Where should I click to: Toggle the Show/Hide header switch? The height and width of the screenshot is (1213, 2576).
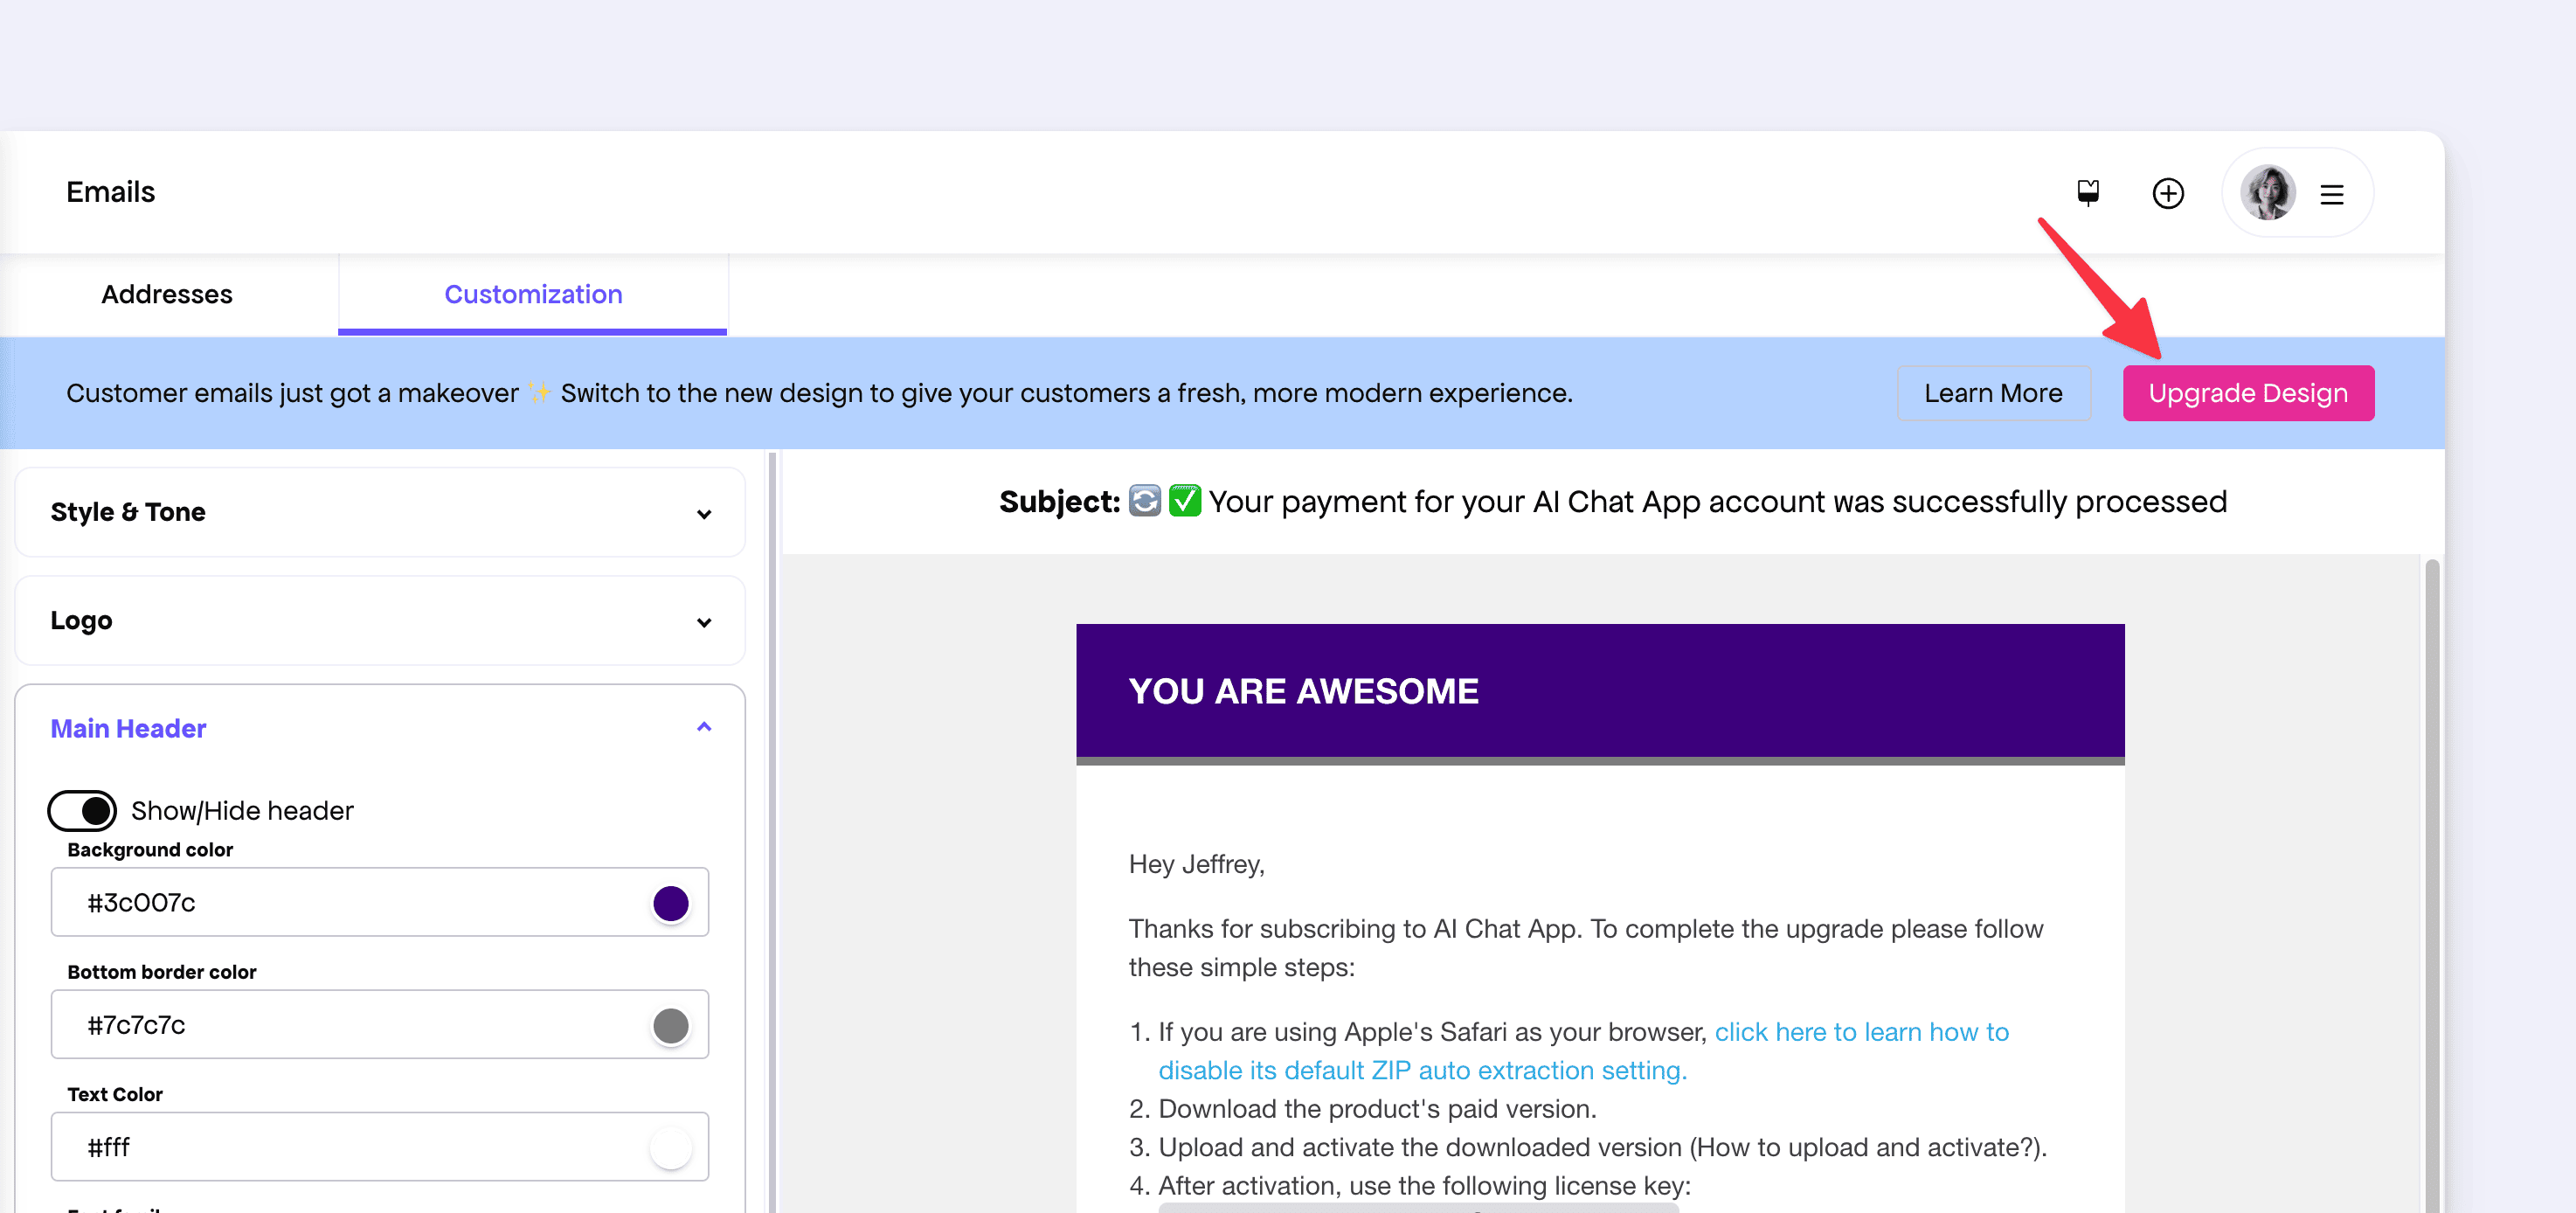[x=82, y=810]
